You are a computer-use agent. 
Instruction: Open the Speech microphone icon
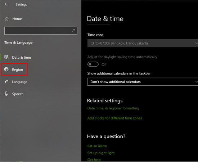(x=6, y=94)
